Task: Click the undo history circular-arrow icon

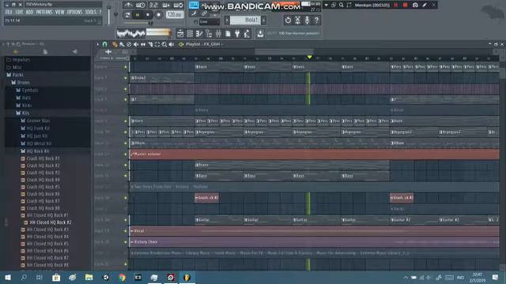Action: coord(288,21)
